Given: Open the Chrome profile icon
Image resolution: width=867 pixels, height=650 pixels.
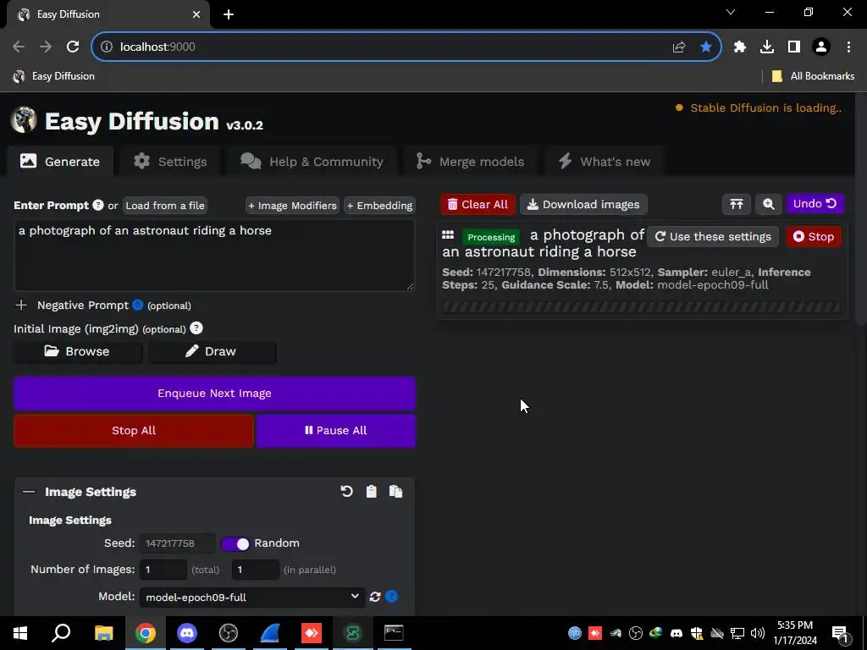Looking at the screenshot, I should pos(821,47).
